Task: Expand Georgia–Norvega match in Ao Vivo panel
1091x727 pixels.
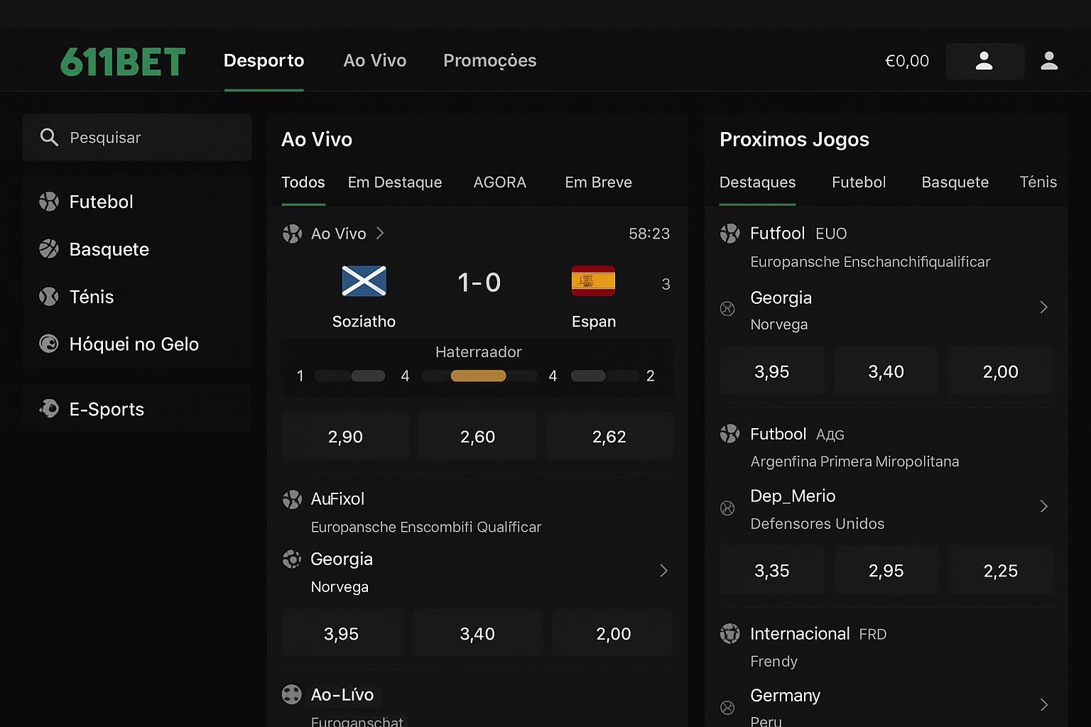Action: coord(663,570)
